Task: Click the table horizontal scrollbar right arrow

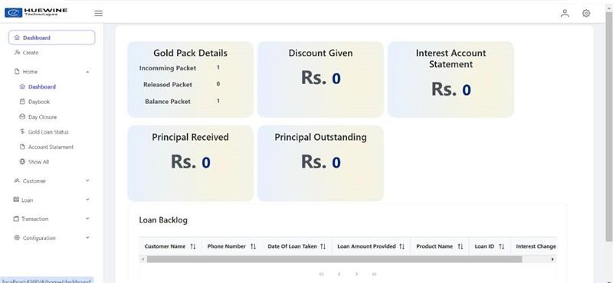Action: [x=552, y=259]
